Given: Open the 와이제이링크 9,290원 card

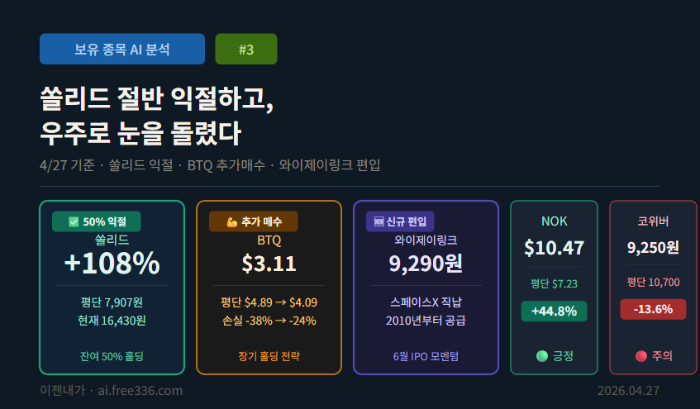Looking at the screenshot, I should [426, 288].
